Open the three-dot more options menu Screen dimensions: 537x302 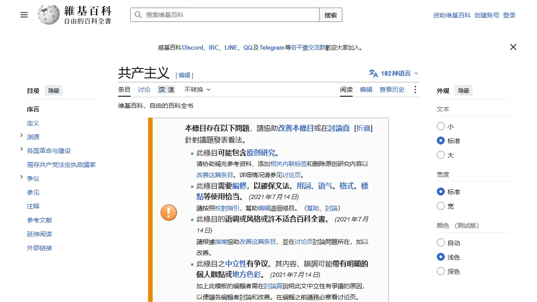(x=415, y=89)
